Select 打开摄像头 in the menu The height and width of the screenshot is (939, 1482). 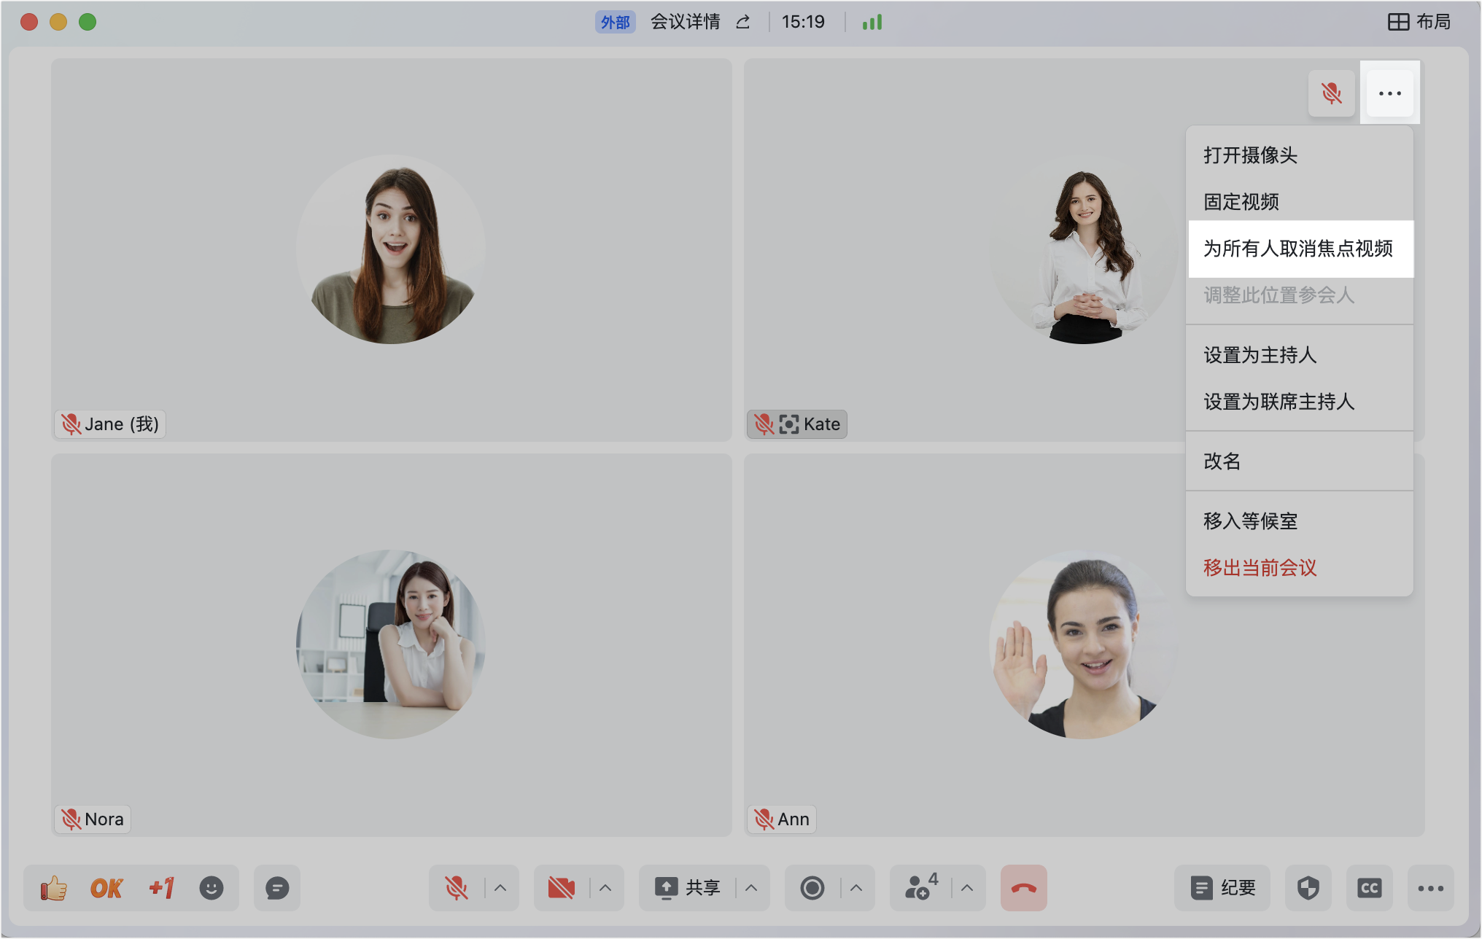1300,155
